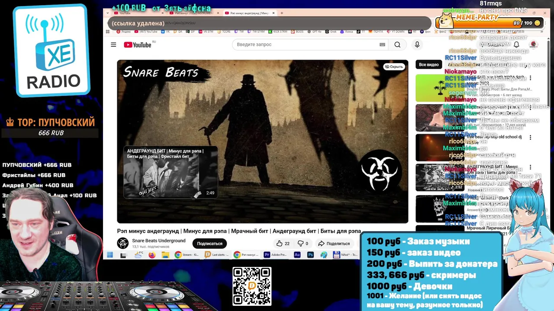Switch to Photoshop on the taskbar
The image size is (554, 311).
[310, 255]
